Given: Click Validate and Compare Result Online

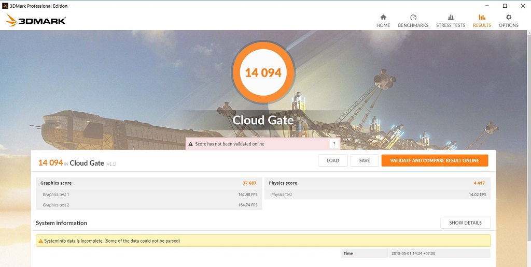Looking at the screenshot, I should coord(435,160).
